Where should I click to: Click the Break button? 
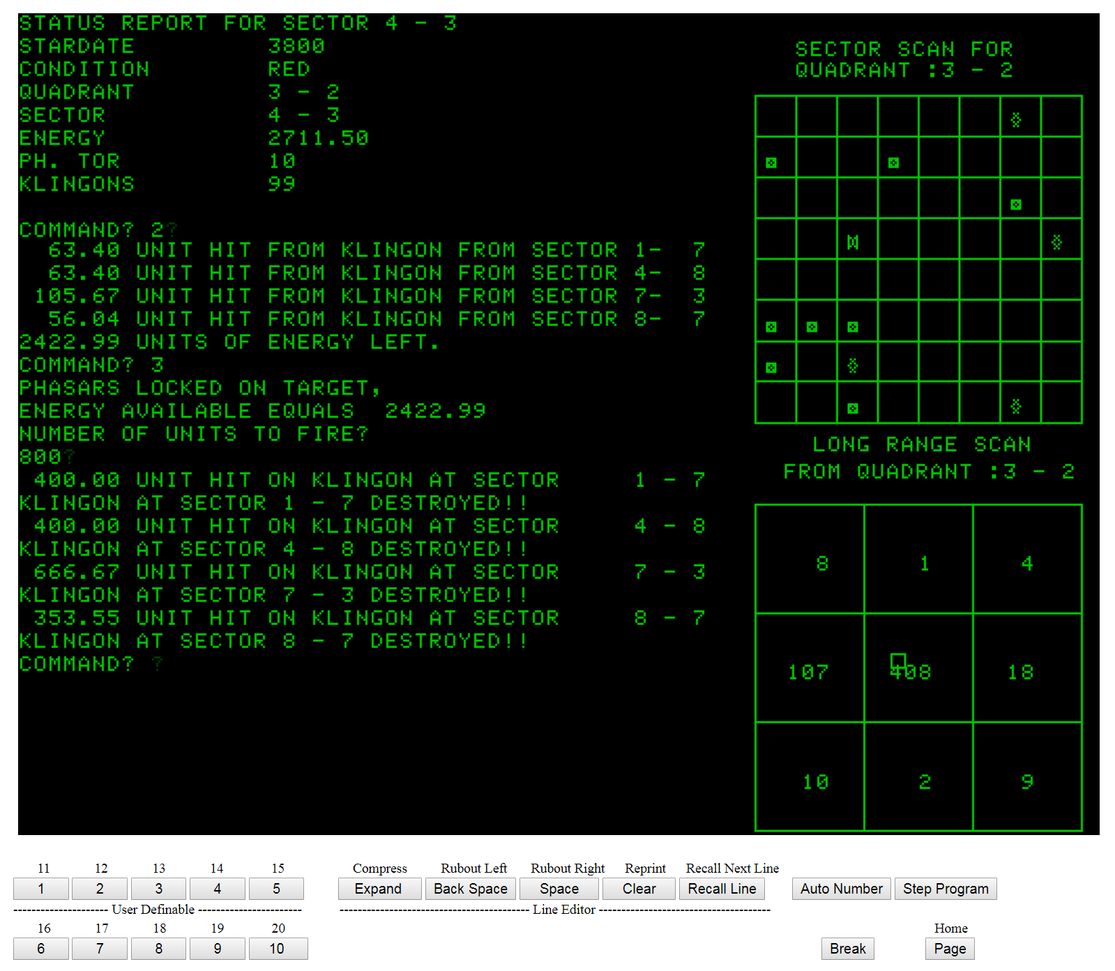pyautogui.click(x=848, y=949)
